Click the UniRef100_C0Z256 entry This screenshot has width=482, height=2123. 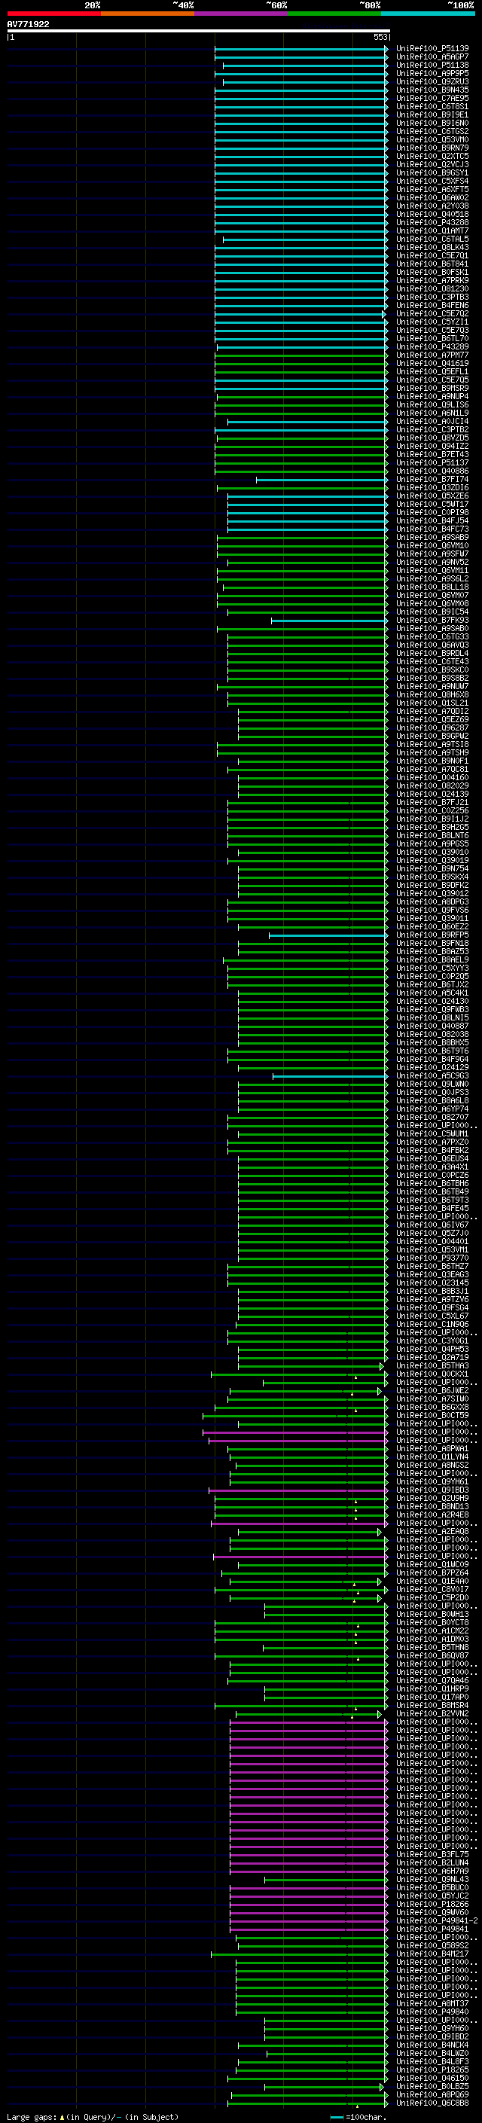pyautogui.click(x=432, y=811)
